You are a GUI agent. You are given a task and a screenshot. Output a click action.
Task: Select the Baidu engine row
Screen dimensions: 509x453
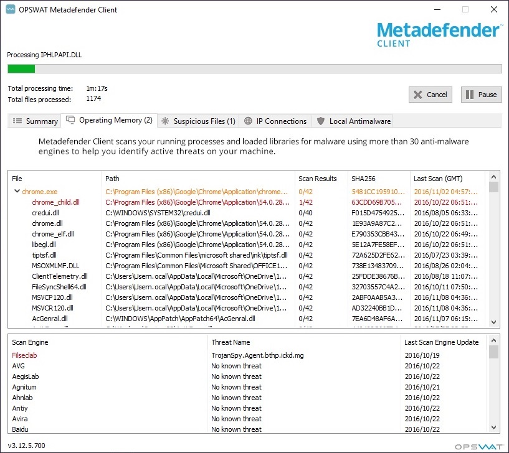pyautogui.click(x=249, y=429)
